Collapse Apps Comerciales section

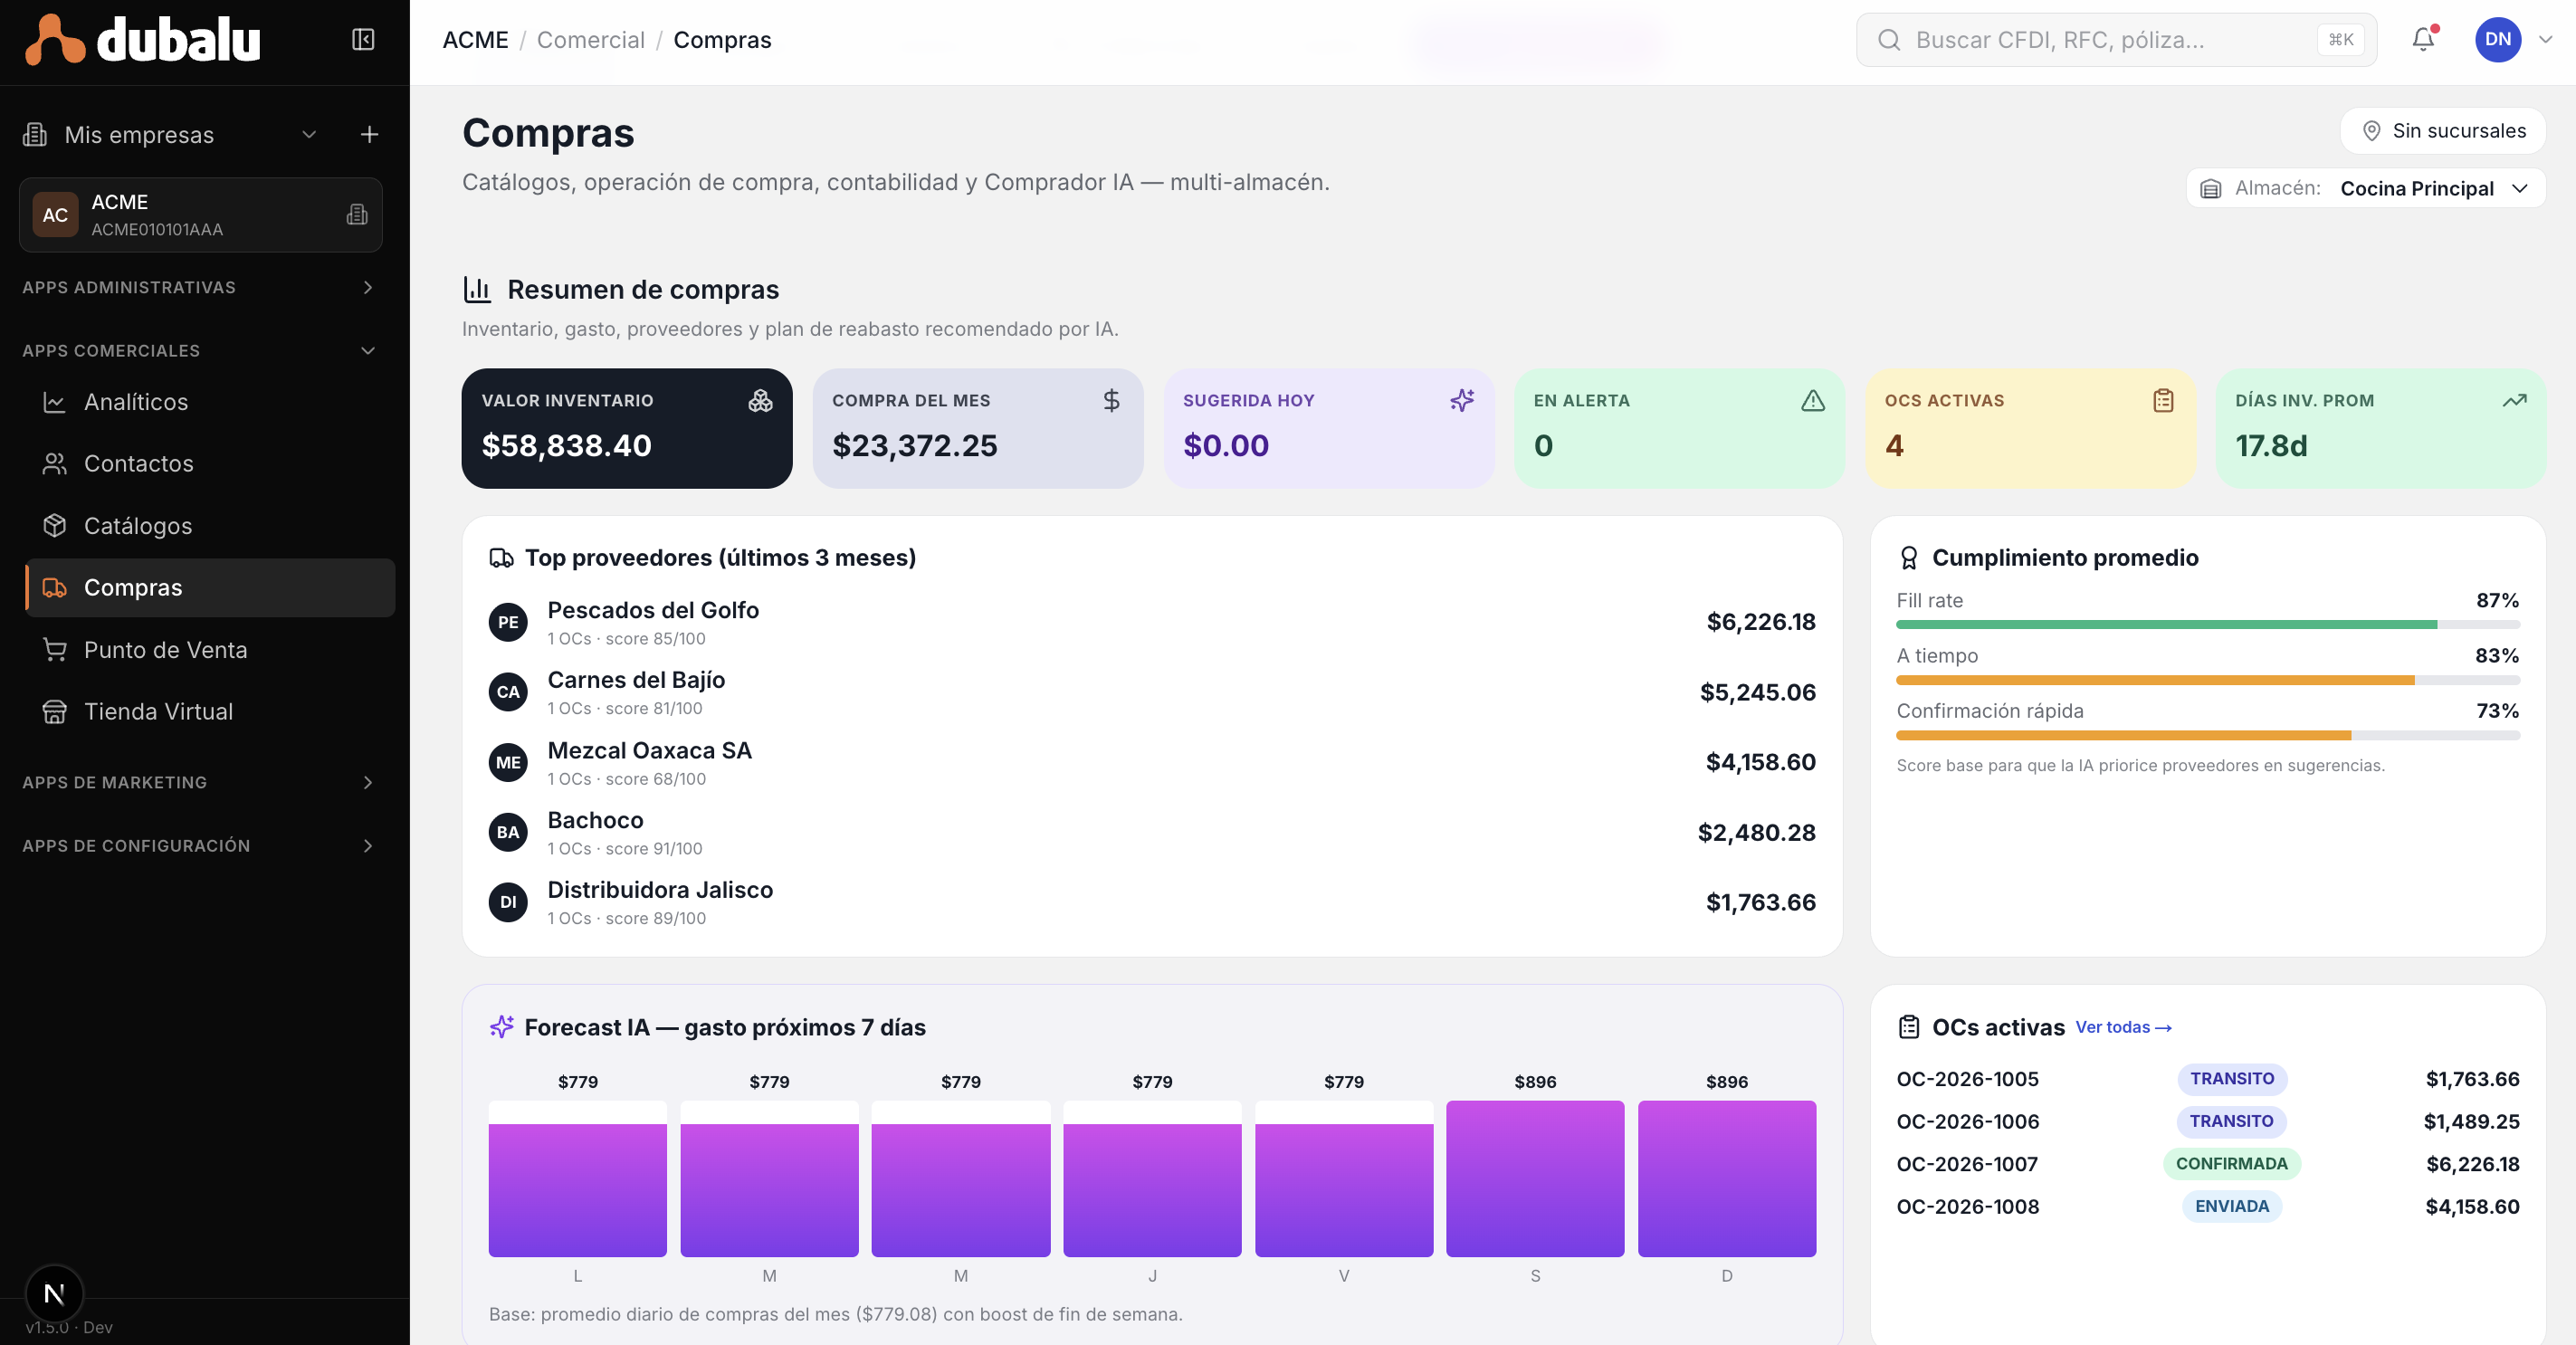(x=199, y=350)
